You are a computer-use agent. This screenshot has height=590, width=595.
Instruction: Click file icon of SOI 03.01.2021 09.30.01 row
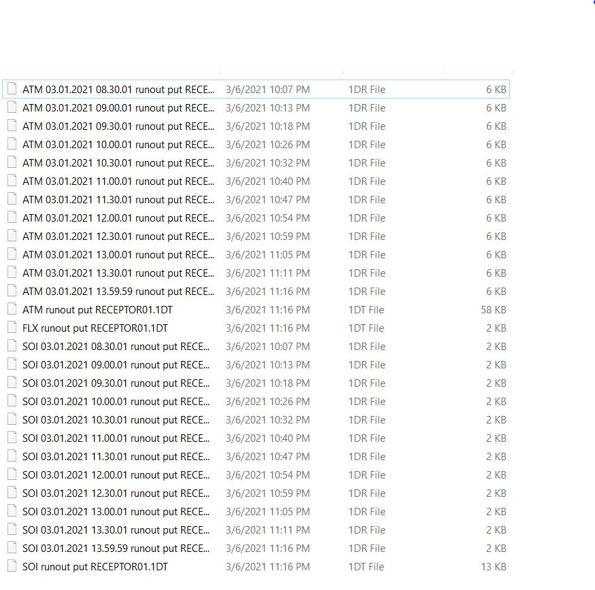pyautogui.click(x=12, y=383)
